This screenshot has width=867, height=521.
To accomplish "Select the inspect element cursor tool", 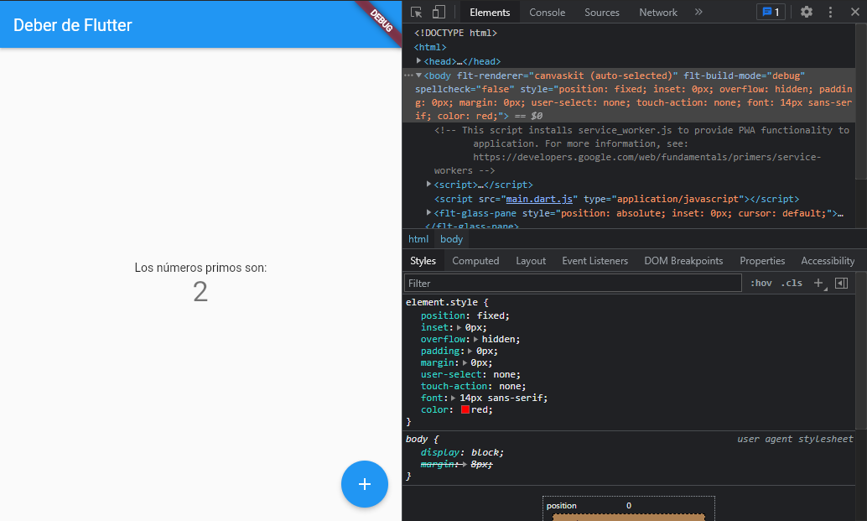I will (415, 12).
